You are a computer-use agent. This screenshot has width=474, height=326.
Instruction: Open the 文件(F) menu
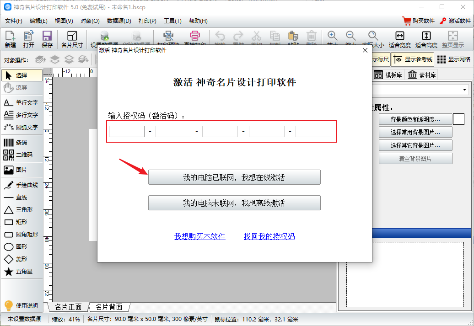click(x=14, y=21)
